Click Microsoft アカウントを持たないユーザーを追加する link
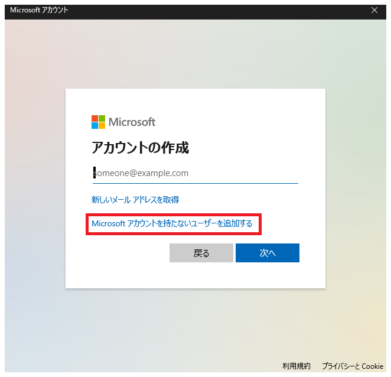The image size is (391, 377). click(x=172, y=223)
